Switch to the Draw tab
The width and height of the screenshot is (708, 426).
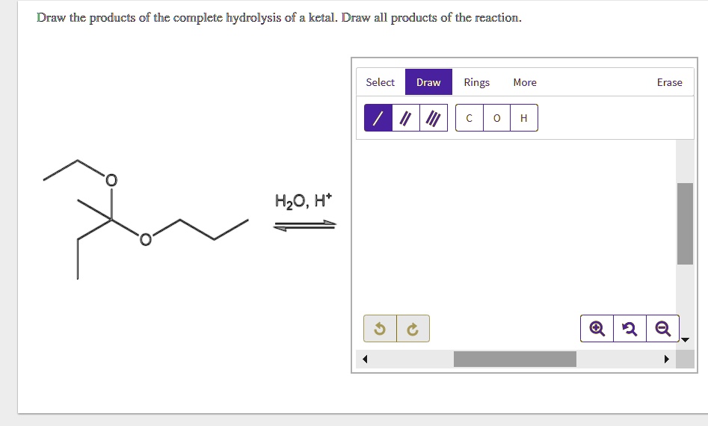point(428,82)
